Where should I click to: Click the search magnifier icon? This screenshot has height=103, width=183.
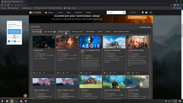coord(124,13)
